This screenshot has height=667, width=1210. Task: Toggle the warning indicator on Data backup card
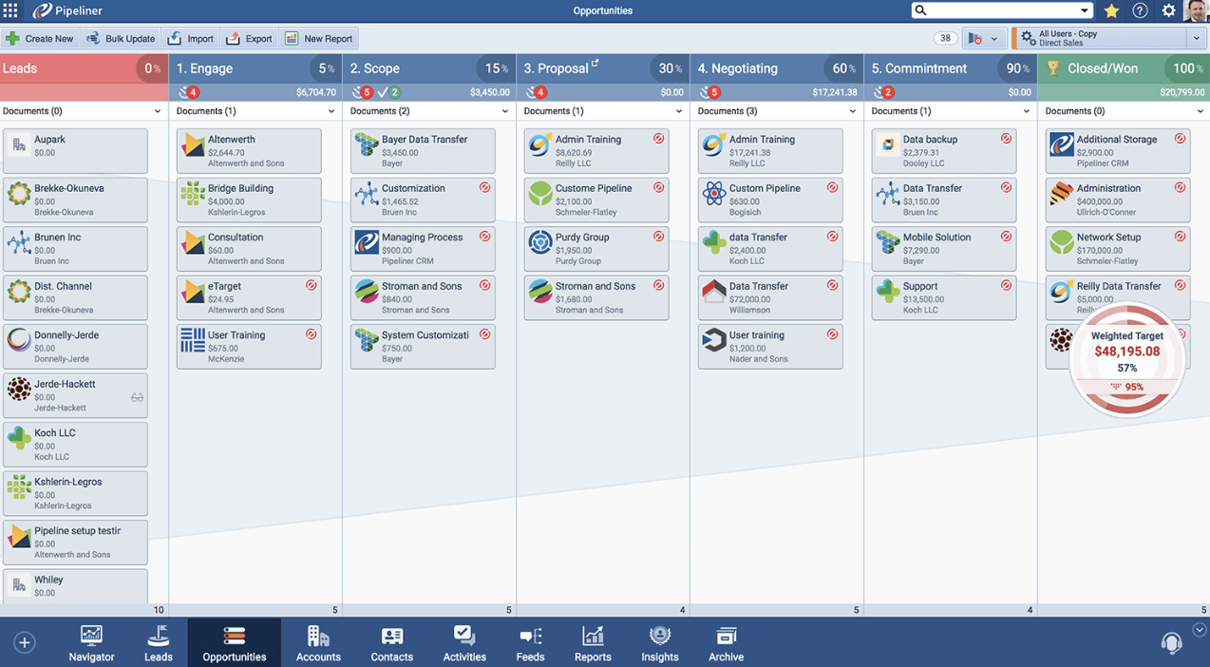tap(1006, 139)
